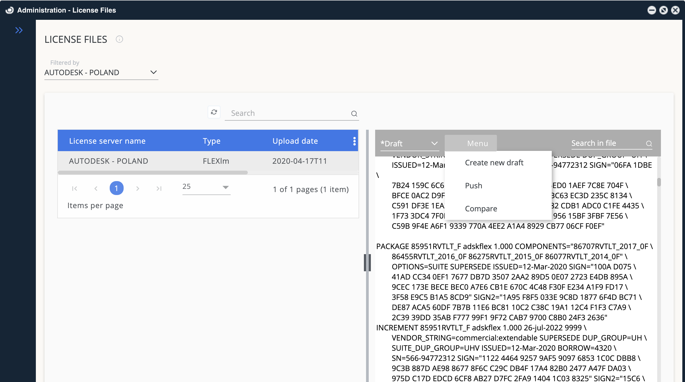Click the page 1 button
This screenshot has height=382, width=685.
tap(116, 188)
